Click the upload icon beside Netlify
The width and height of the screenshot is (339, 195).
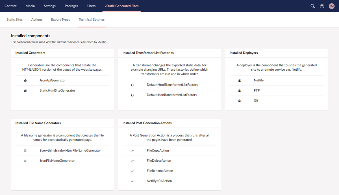click(240, 81)
